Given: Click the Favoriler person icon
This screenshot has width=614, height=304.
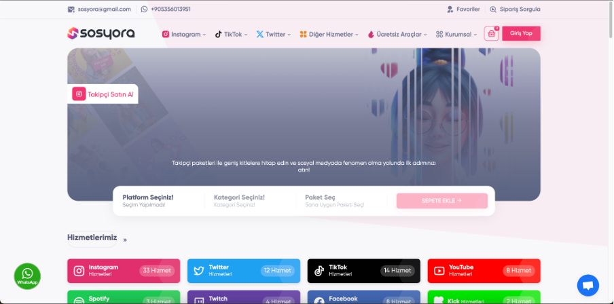Looking at the screenshot, I should click(x=450, y=9).
